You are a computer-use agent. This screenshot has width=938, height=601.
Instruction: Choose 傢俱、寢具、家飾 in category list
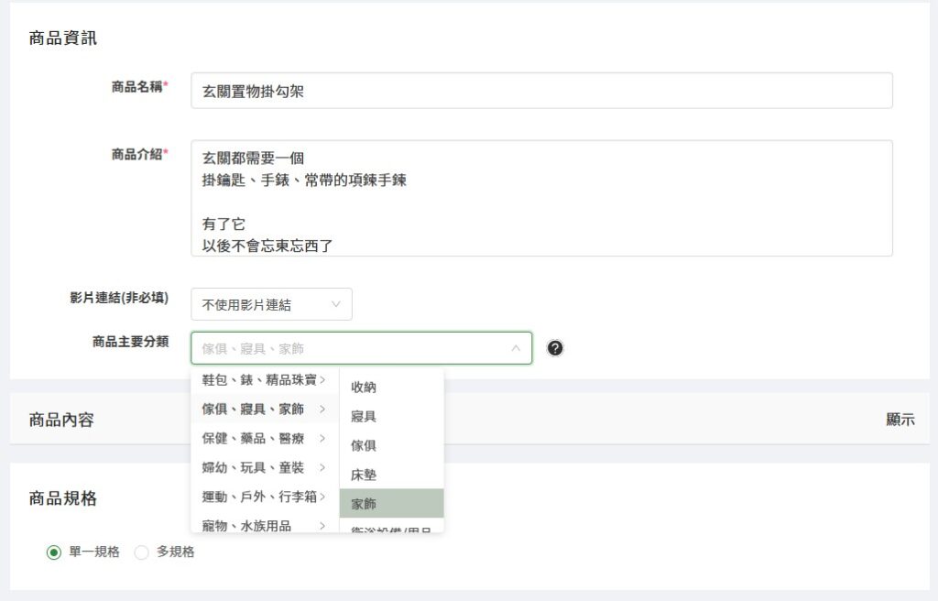(264, 409)
